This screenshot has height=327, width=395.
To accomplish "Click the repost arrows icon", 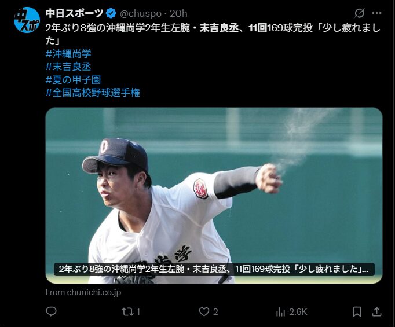I will (127, 312).
